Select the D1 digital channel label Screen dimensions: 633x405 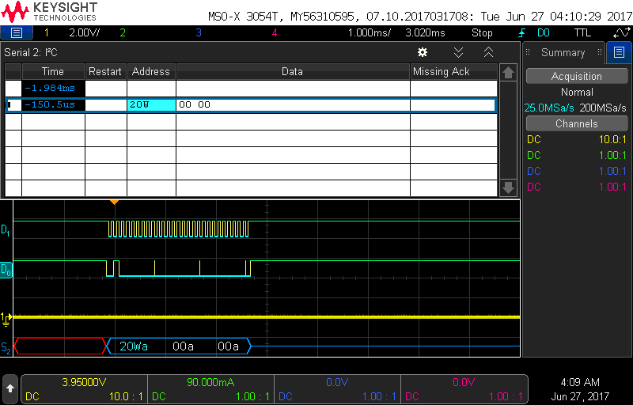(6, 230)
